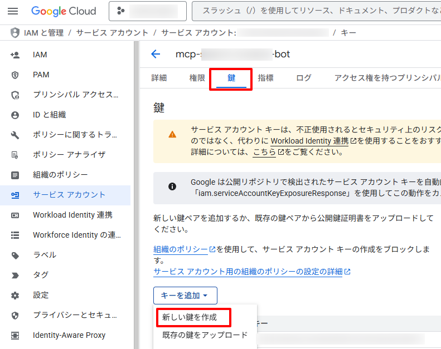The image size is (441, 349).
Task: Switch to the 鍵 tab
Action: point(231,78)
